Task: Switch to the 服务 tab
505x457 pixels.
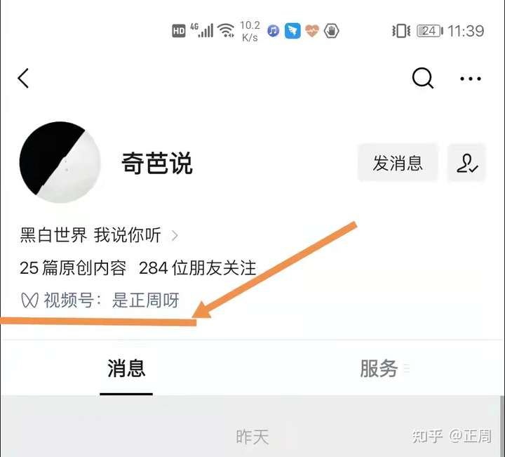Action: click(379, 369)
